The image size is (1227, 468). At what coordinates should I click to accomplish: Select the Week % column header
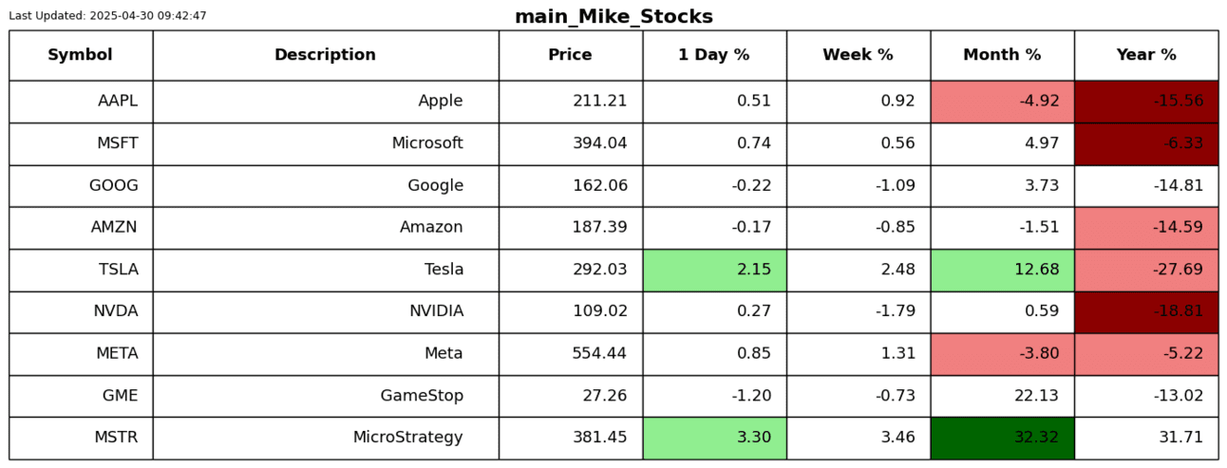(x=858, y=55)
